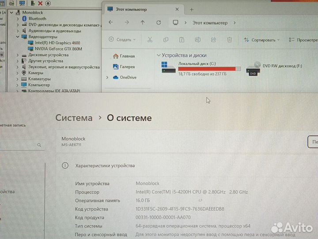Open the DVD RW drive (F:) icon
Screen dimensions: 318x239
(x=253, y=69)
